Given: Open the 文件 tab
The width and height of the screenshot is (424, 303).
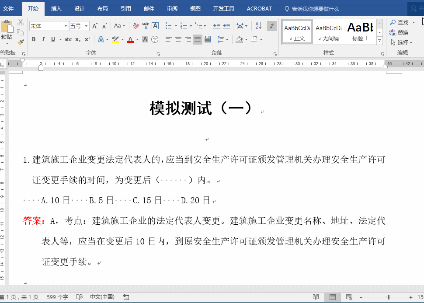Looking at the screenshot, I should (x=8, y=9).
